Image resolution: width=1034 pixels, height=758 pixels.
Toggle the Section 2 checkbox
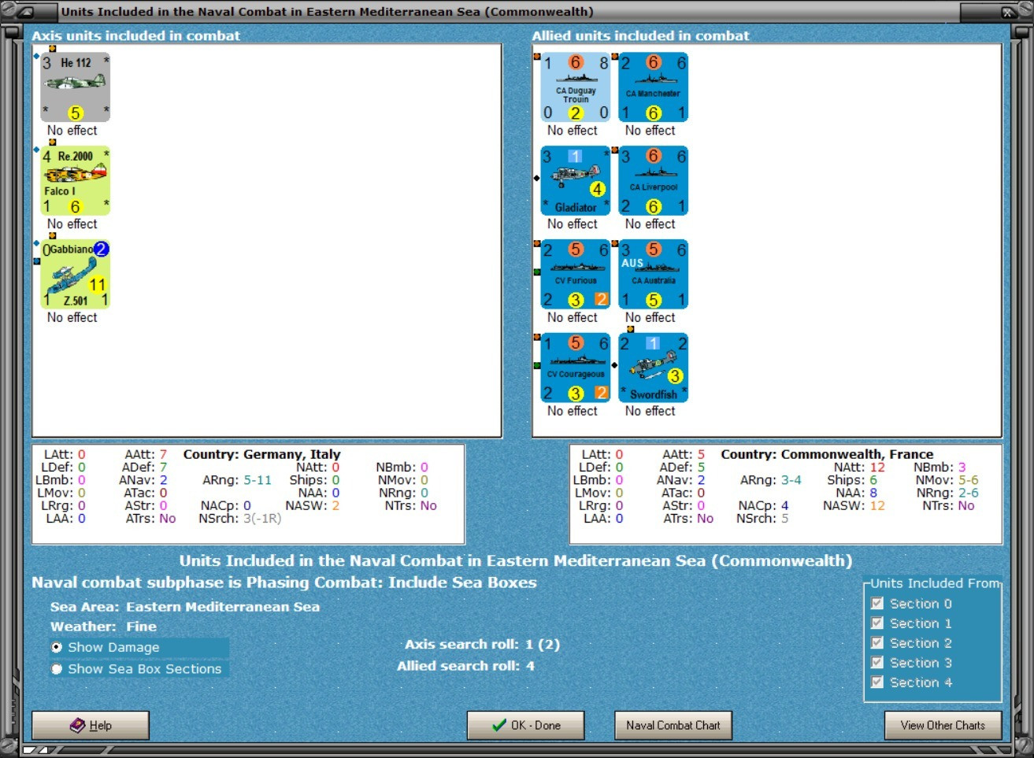coord(877,643)
